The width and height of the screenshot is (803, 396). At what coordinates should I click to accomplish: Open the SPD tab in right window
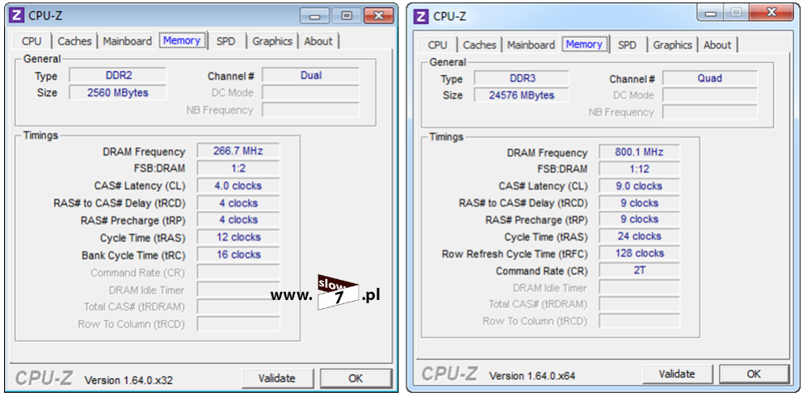pos(627,45)
